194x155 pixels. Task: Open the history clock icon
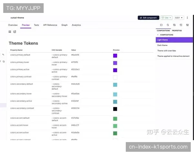(181, 25)
